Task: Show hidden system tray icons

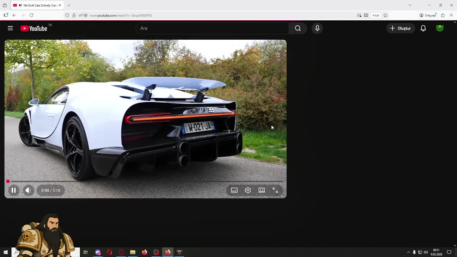Action: [408, 252]
